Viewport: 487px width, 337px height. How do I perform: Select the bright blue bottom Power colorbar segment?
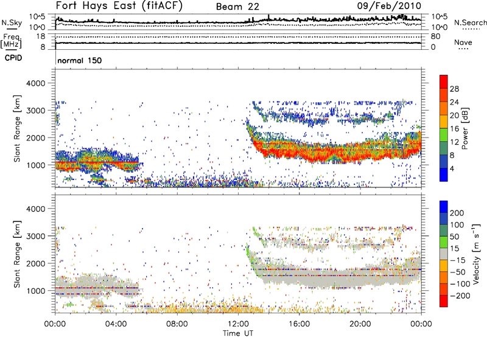click(x=444, y=175)
